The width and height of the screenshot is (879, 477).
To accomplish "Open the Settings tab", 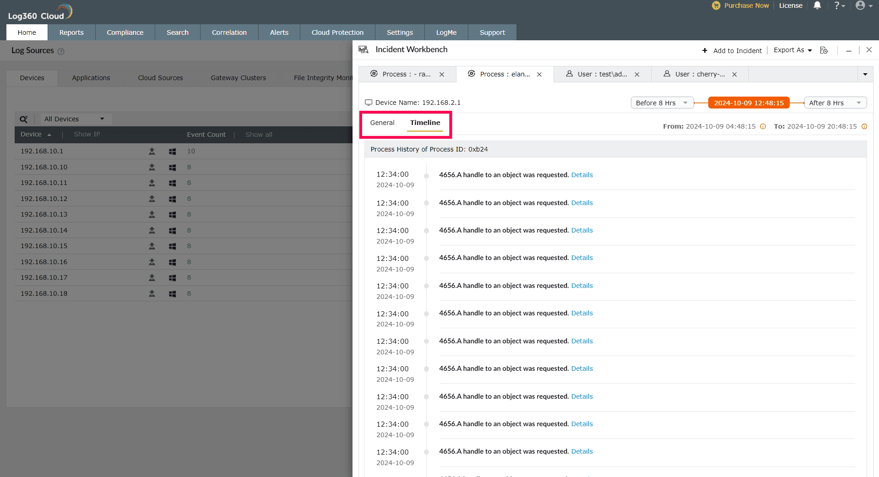I will 400,33.
